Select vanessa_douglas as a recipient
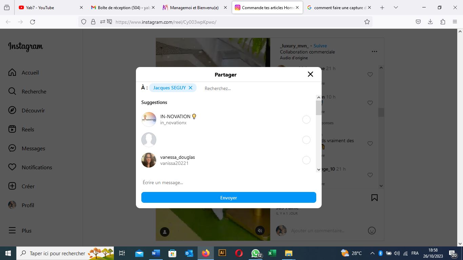This screenshot has height=260, width=463. [x=306, y=160]
